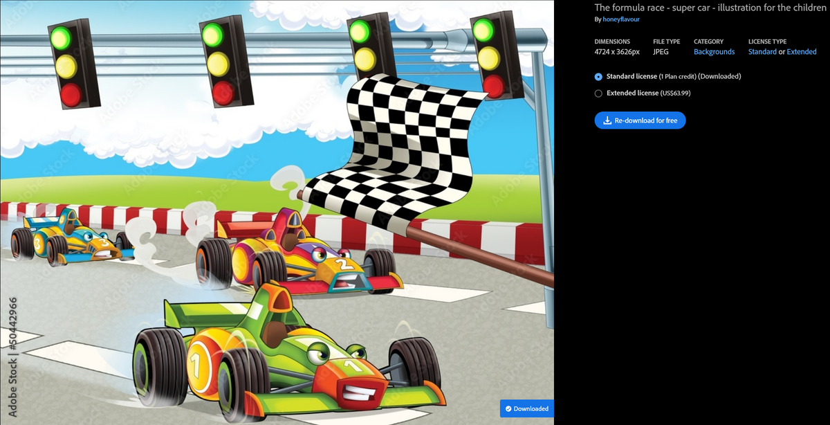Image resolution: width=830 pixels, height=425 pixels.
Task: Click the LICENSE TYPE heading label
Action: (x=767, y=42)
